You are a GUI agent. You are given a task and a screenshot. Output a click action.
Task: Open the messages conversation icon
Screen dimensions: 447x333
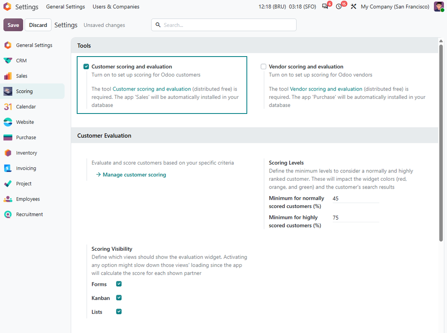pyautogui.click(x=325, y=6)
